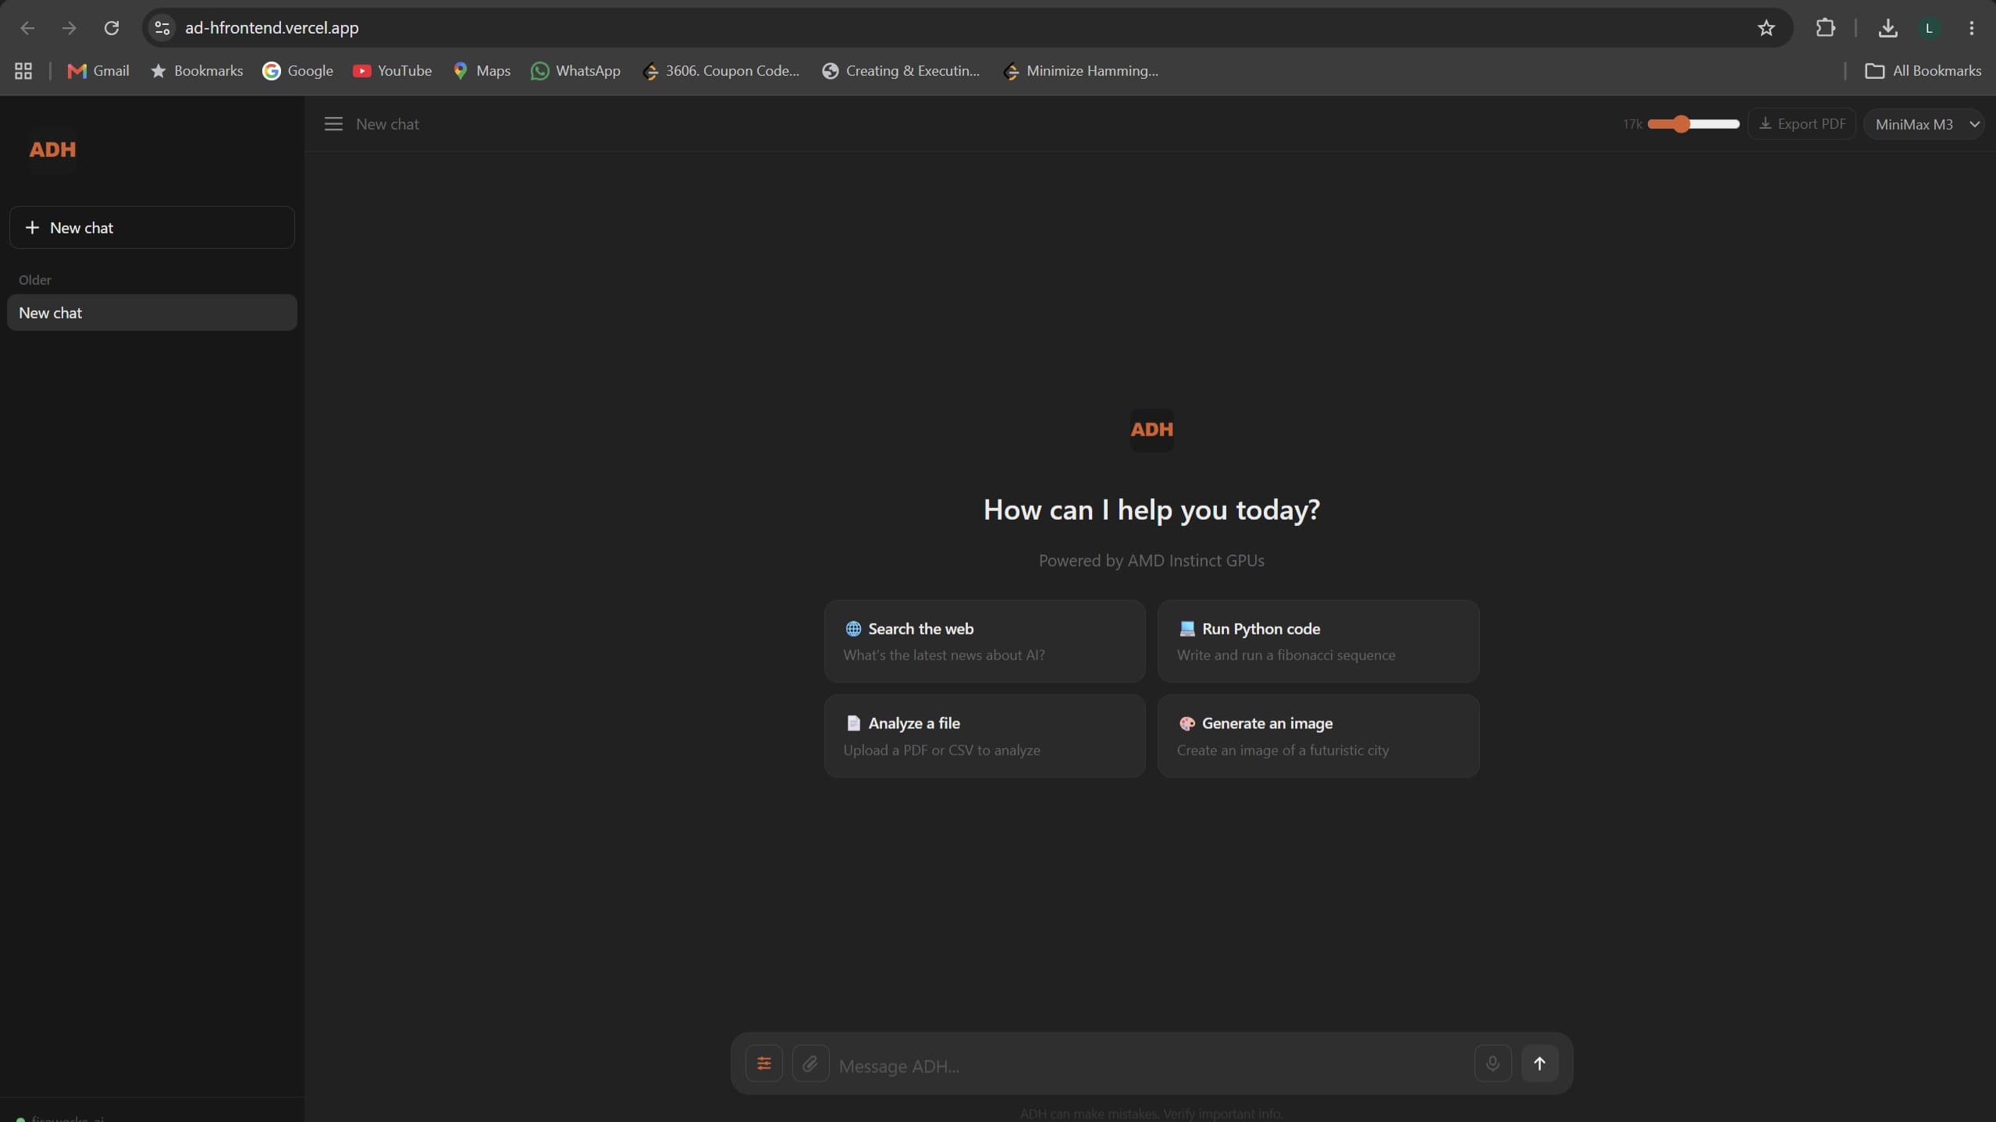Click the address bar URL ad-hfrontend.vercel.app
The height and width of the screenshot is (1122, 1996).
(x=272, y=28)
